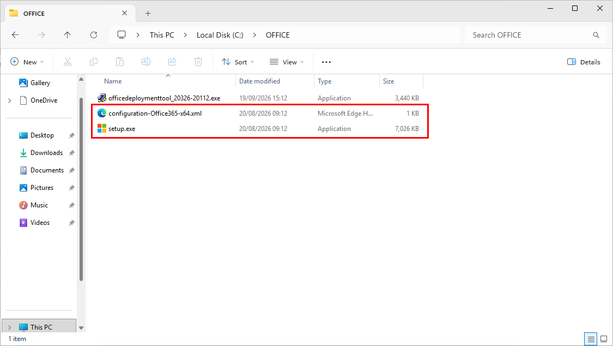613x346 pixels.
Task: Select file configuration-Office365-x64.xml
Action: pyautogui.click(x=155, y=113)
